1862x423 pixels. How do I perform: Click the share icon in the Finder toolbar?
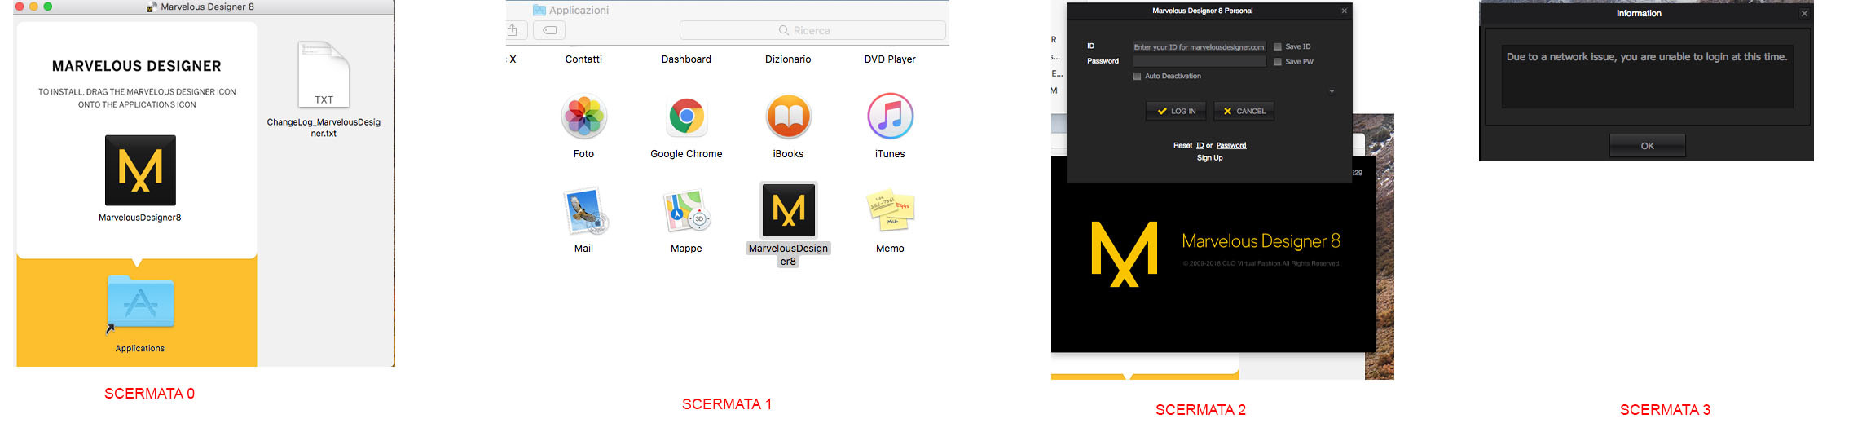(513, 30)
